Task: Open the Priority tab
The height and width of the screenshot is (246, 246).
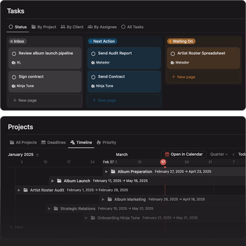Action: pyautogui.click(x=106, y=142)
